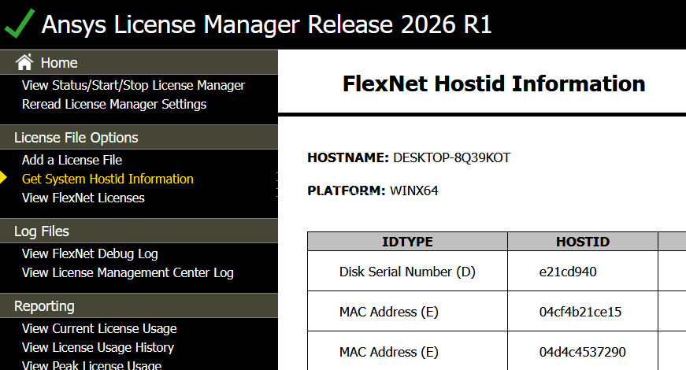Image resolution: width=686 pixels, height=370 pixels.
Task: Select Get System Hostid Information
Action: coord(108,179)
